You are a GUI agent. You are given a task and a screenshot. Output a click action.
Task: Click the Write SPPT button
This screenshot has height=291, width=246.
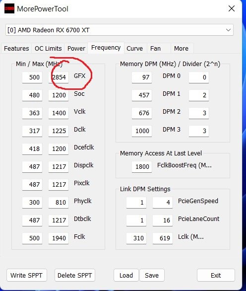tap(26, 275)
